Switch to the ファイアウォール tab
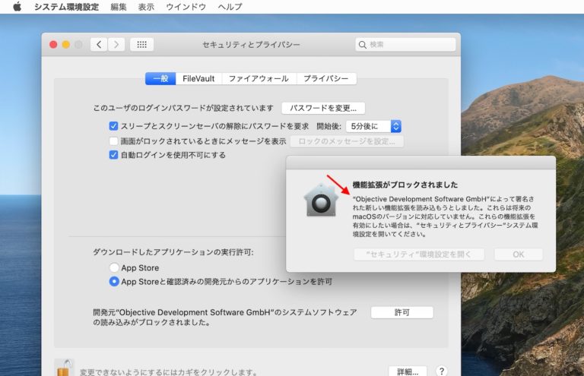 point(259,78)
